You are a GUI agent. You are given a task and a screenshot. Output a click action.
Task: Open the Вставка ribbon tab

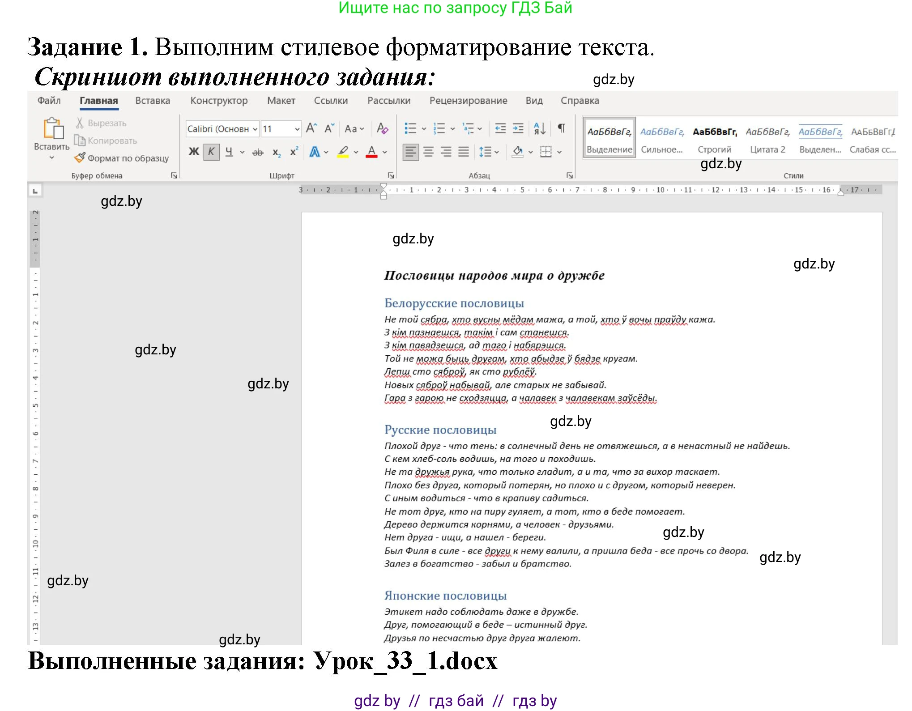152,101
